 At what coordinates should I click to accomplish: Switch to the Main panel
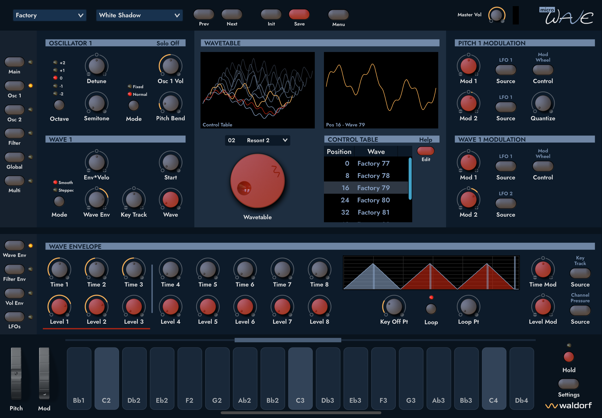coord(15,62)
